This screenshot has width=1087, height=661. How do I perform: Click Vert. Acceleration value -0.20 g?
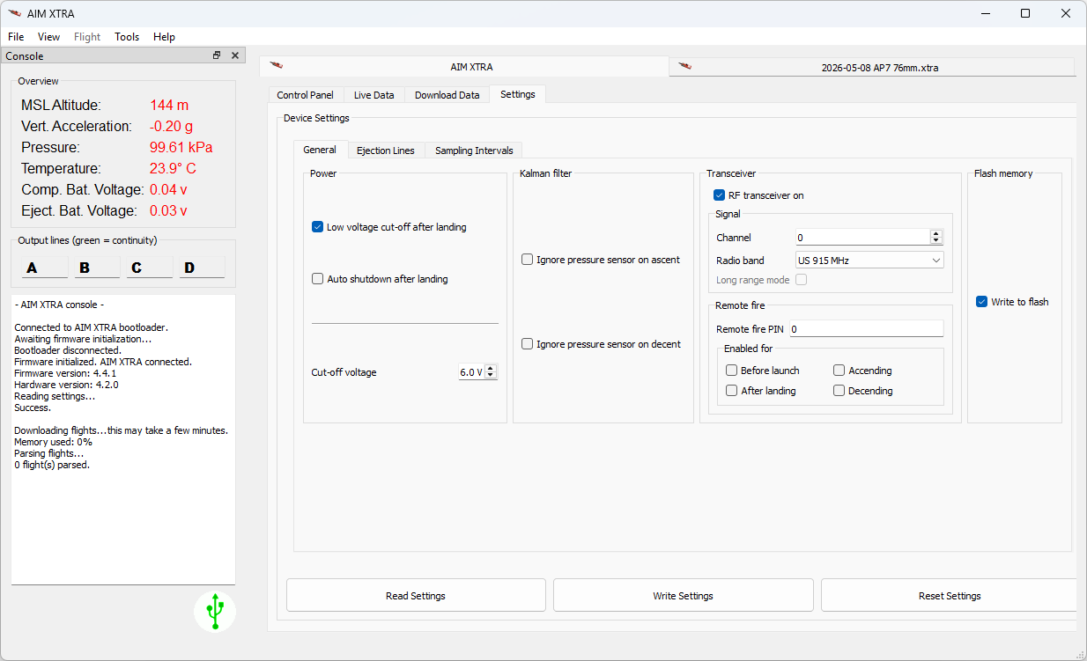click(171, 126)
